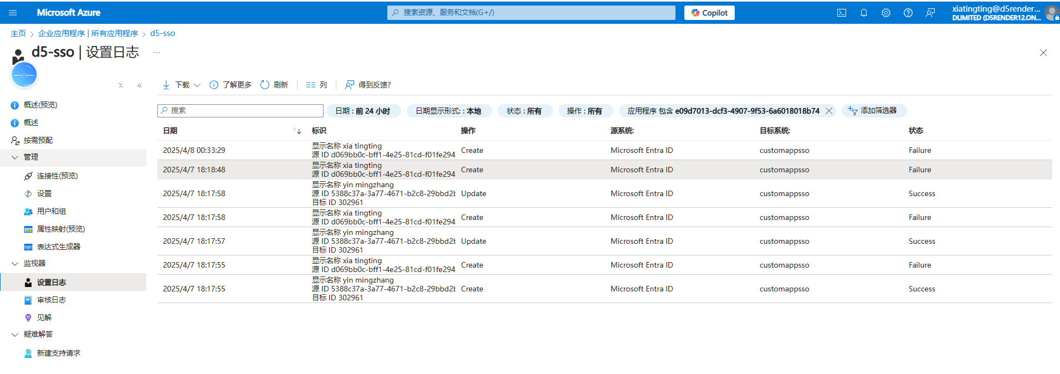Select 设置日志 in sidebar
The height and width of the screenshot is (374, 1060).
point(73,282)
